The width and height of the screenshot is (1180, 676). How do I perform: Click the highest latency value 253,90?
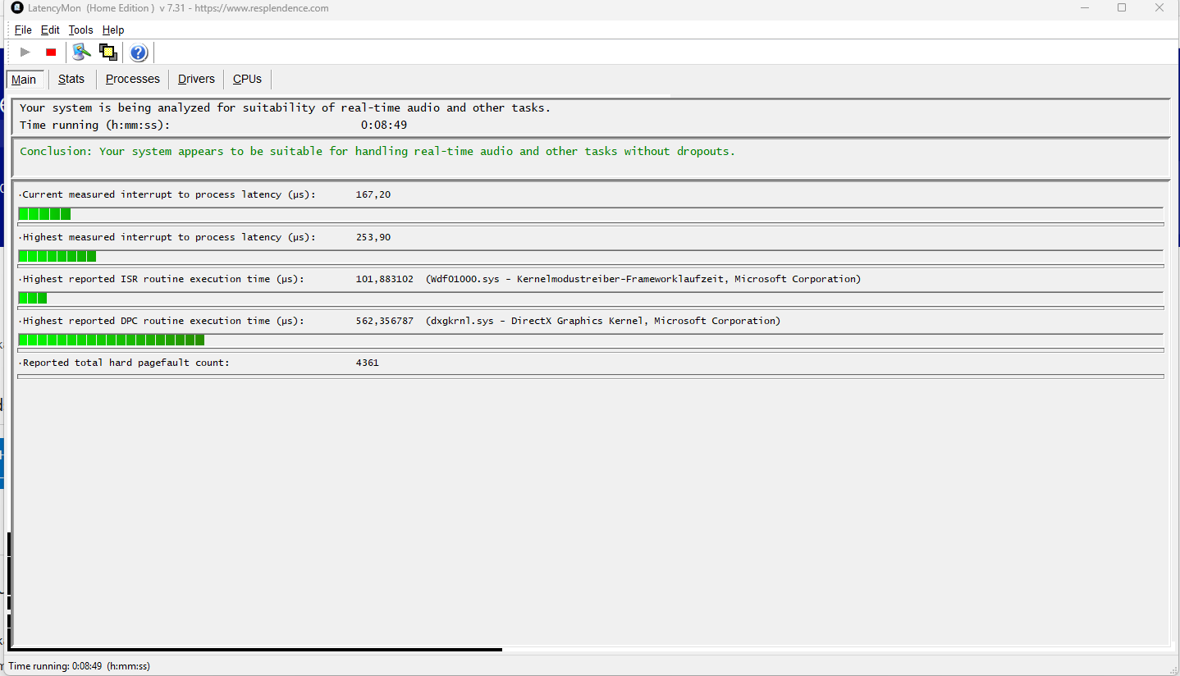click(373, 237)
